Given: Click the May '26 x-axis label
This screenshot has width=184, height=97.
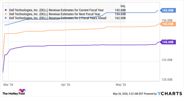Looking at the screenshot, I should [121, 85].
